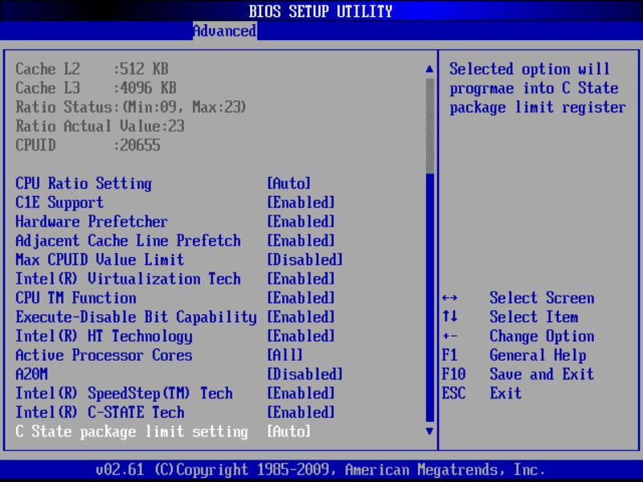Viewport: 643px width, 482px height.
Task: Change the SpeedStep Tech [Enabled] value
Action: tap(301, 393)
